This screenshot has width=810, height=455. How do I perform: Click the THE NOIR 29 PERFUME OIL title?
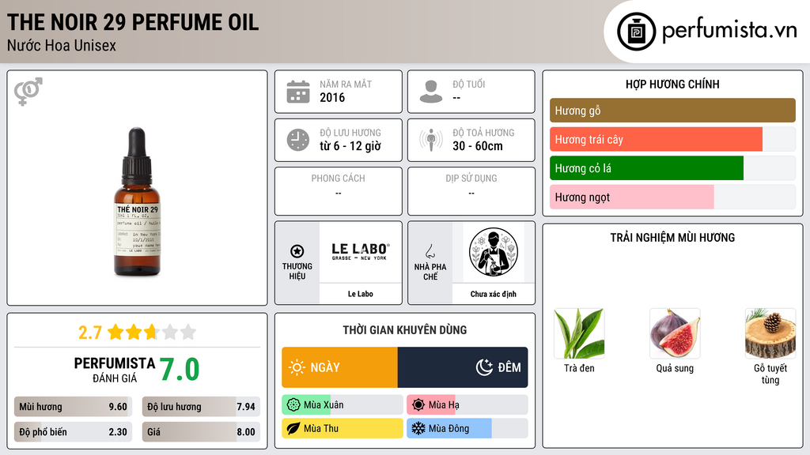133,22
